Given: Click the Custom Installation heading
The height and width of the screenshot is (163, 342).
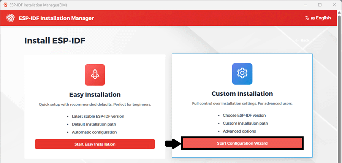Looking at the screenshot, I should tap(242, 93).
